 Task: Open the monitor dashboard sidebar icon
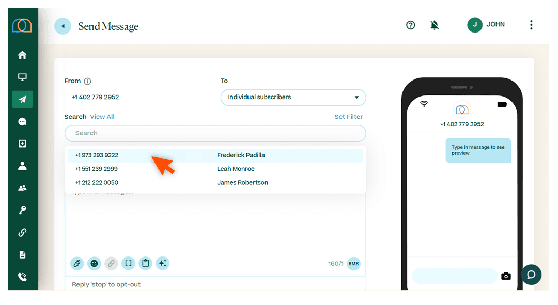[x=22, y=77]
